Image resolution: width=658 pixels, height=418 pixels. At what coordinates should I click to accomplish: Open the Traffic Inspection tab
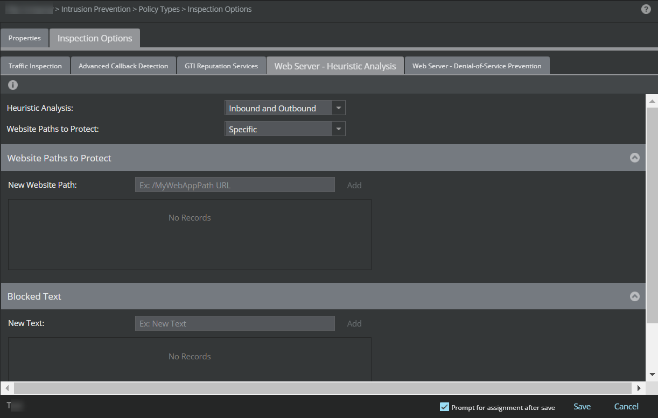35,66
